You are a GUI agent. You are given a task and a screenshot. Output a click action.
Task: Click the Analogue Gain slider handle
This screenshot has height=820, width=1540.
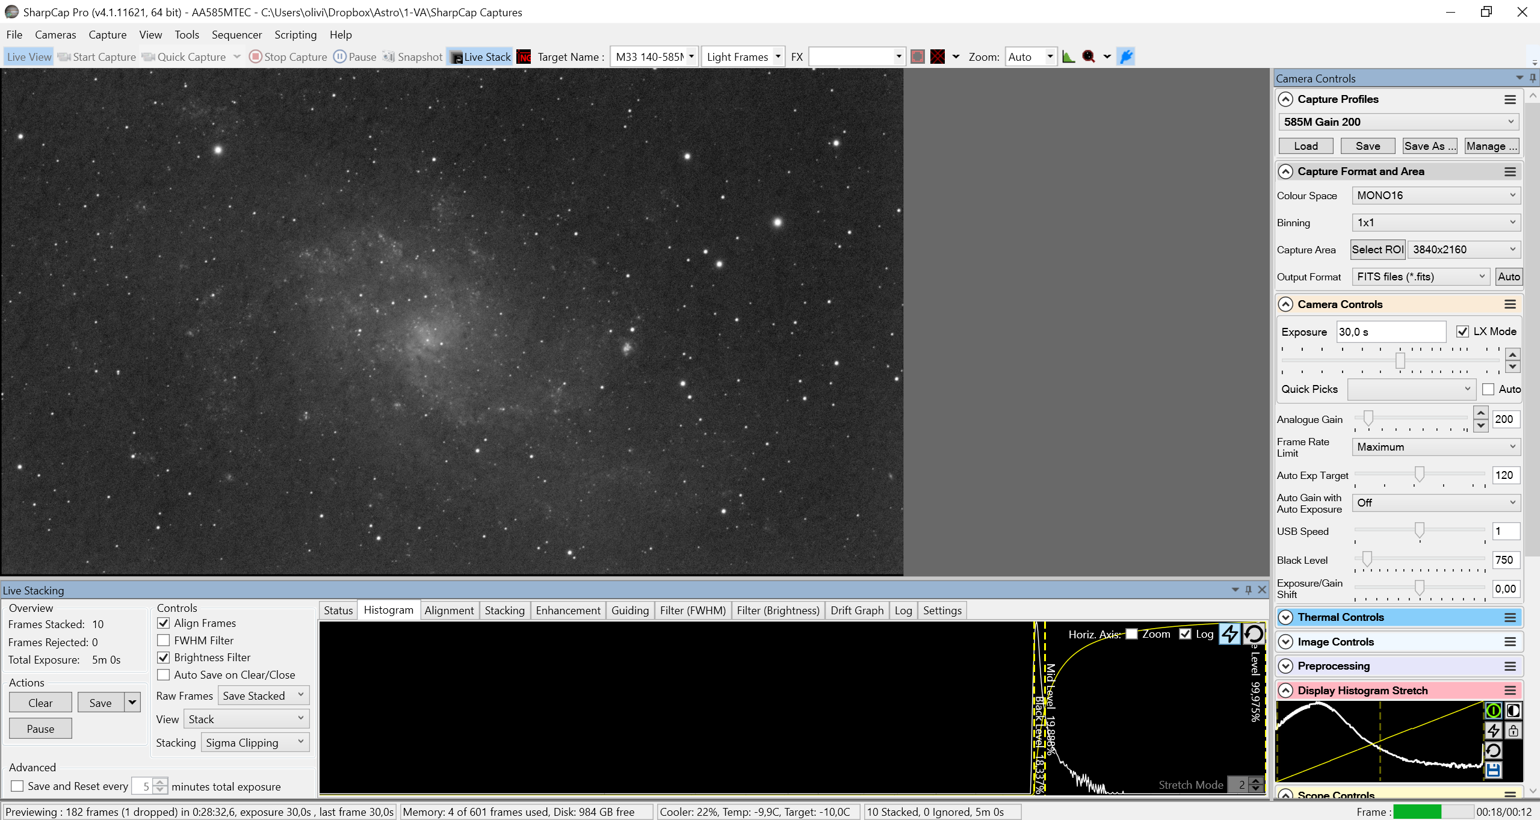(1368, 418)
